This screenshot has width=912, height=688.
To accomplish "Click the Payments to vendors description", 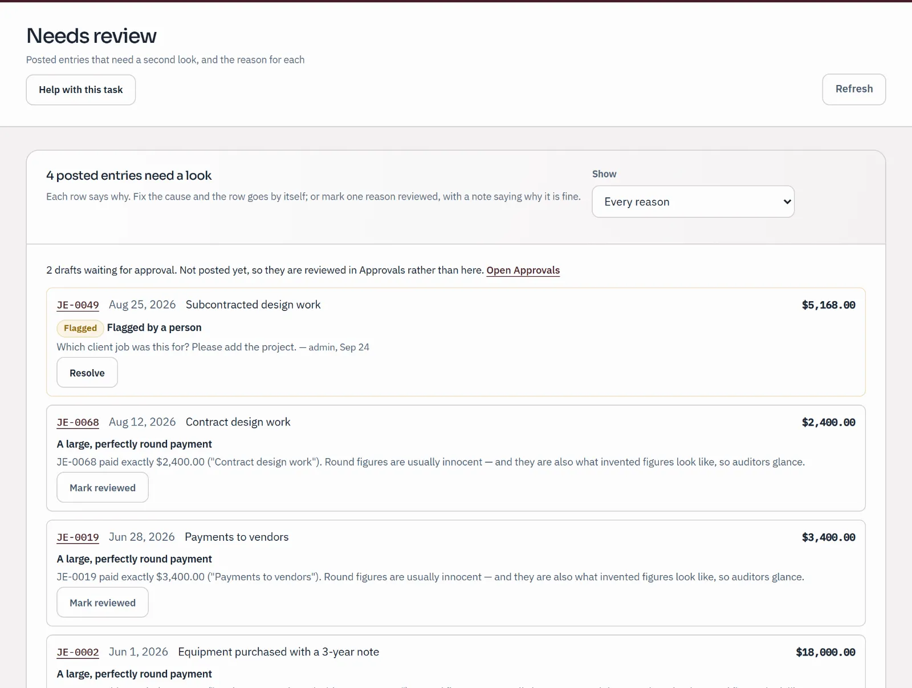I will (x=237, y=537).
